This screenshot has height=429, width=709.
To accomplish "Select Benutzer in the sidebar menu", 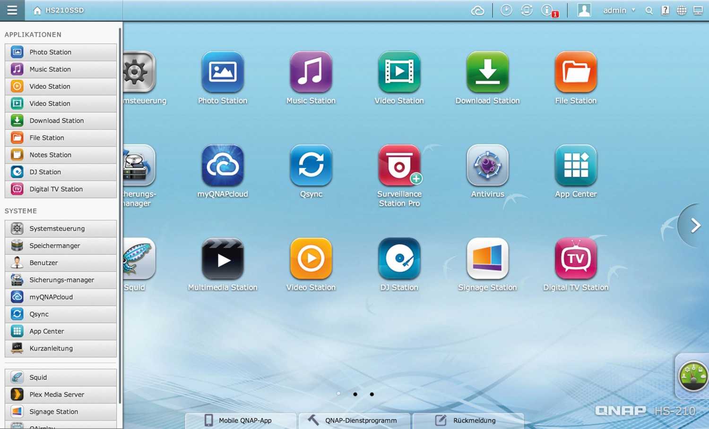I will coord(61,263).
